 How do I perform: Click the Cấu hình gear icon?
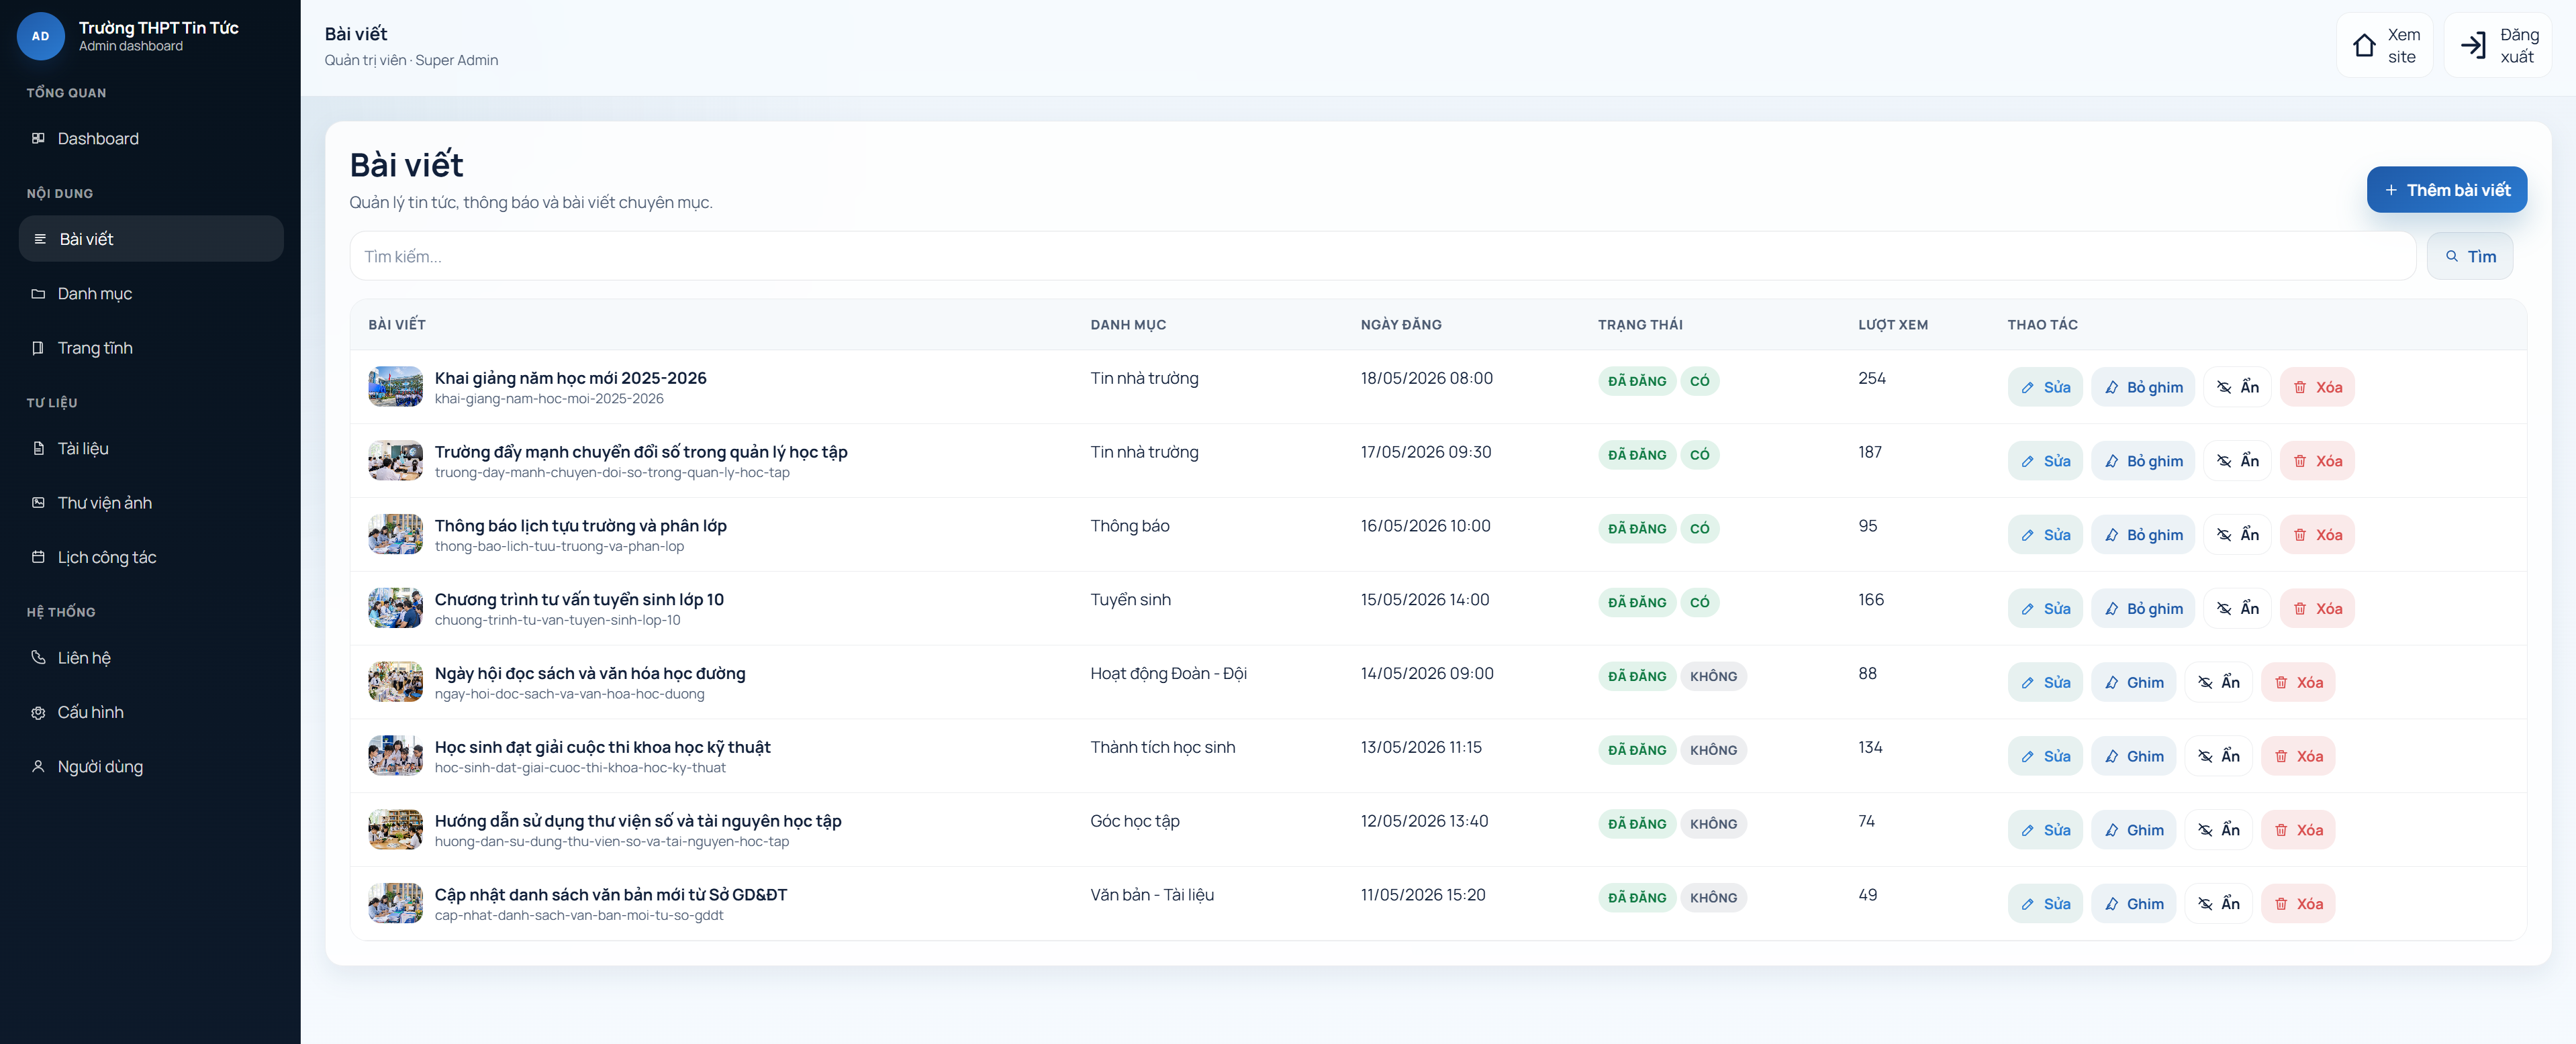[38, 713]
